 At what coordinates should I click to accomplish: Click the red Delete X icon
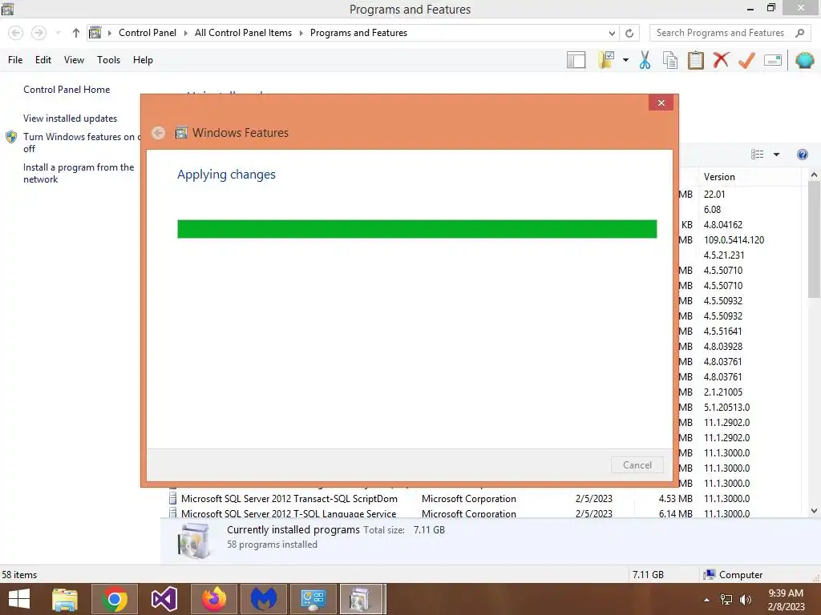point(721,60)
